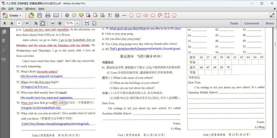The image size is (277, 138).
Task: Click the answer "(He goes to) the basketball club."
Action: click(x=41, y=108)
